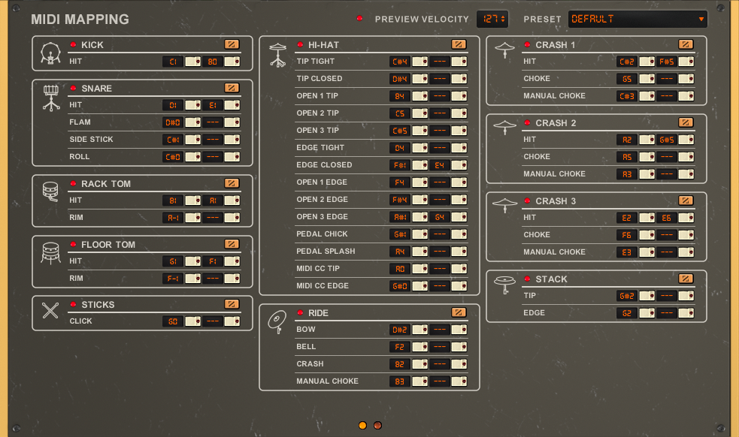Click the dropdown arrow of the Preset box
The image size is (739, 437).
[x=701, y=19]
